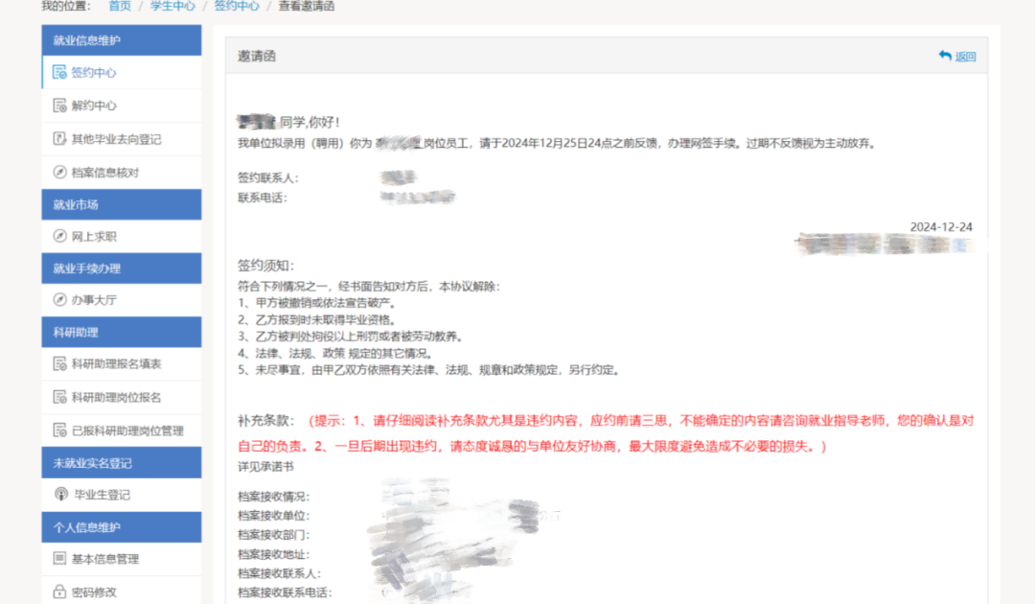
Task: Click 签约中心 breadcrumb link
Action: pyautogui.click(x=237, y=7)
